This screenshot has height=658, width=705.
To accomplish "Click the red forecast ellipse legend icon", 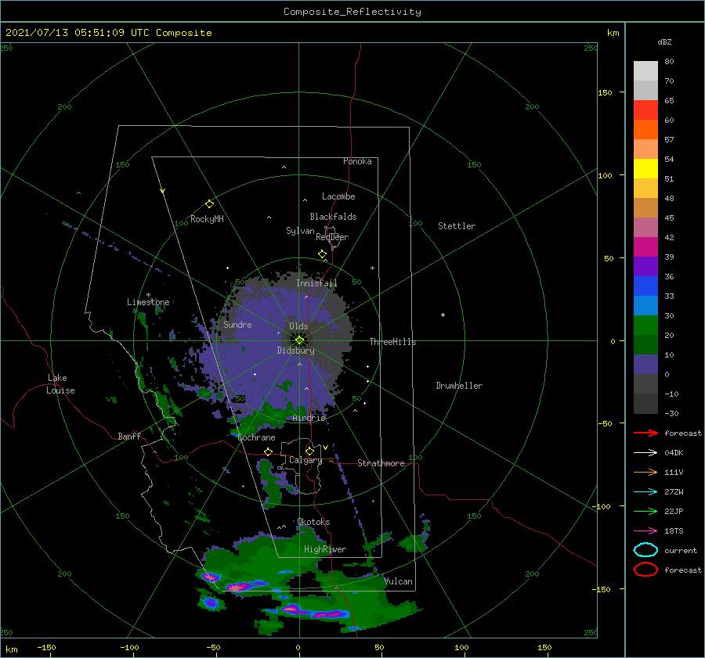I will tap(645, 570).
